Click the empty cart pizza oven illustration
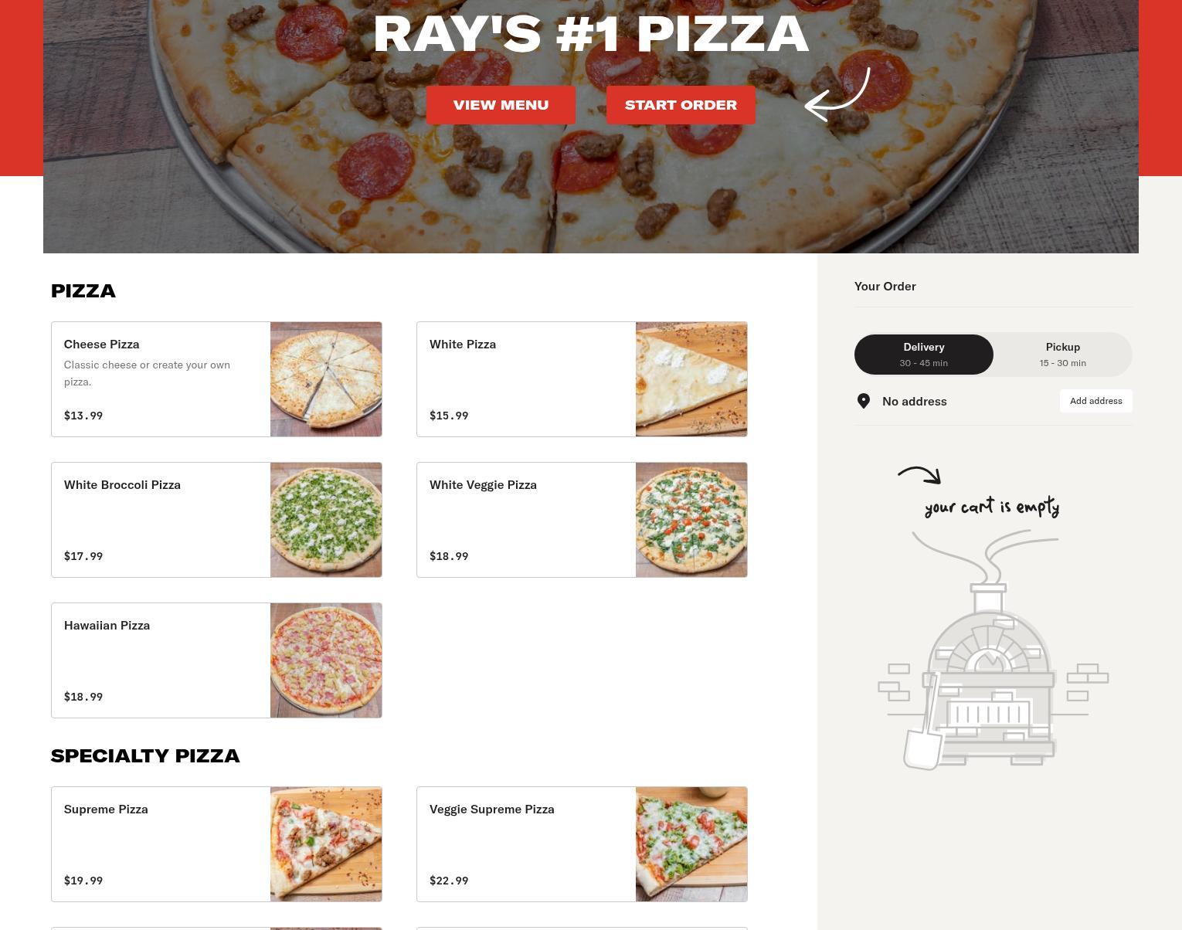1182x930 pixels. point(993,650)
